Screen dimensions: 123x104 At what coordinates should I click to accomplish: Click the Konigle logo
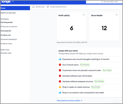[6, 2]
